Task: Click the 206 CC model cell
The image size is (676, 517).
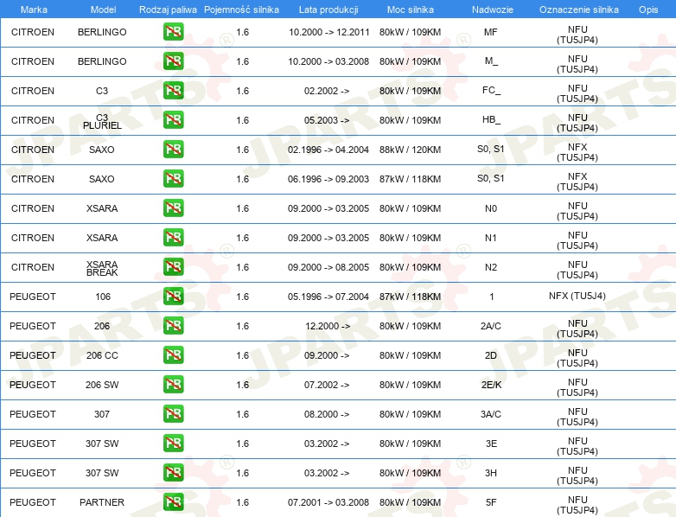Action: coord(102,355)
